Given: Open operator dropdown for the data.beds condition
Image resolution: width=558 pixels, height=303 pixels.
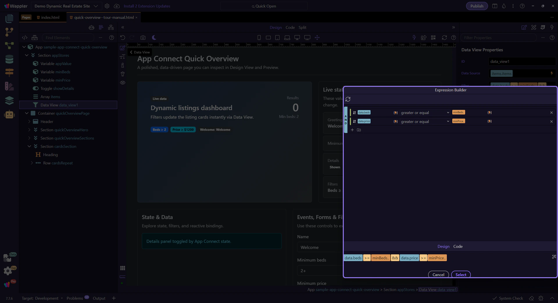Looking at the screenshot, I should tap(425, 113).
